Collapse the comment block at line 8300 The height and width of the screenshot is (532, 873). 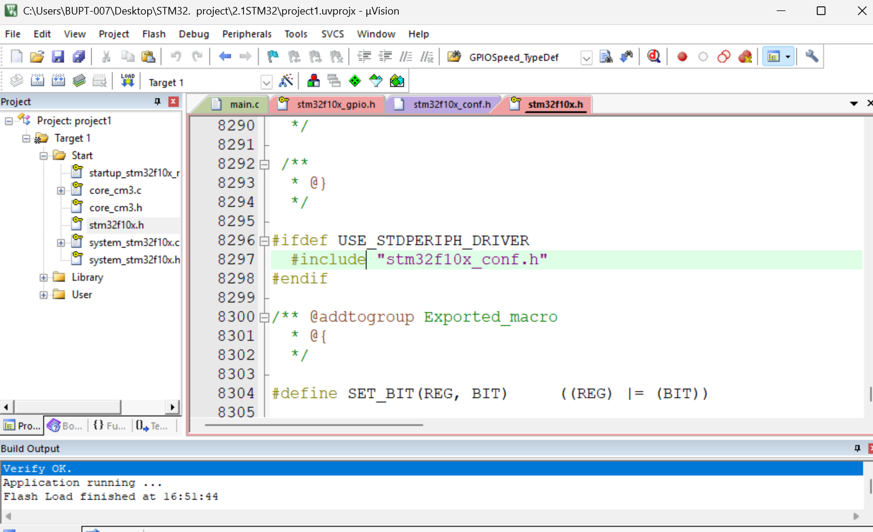pyautogui.click(x=265, y=317)
